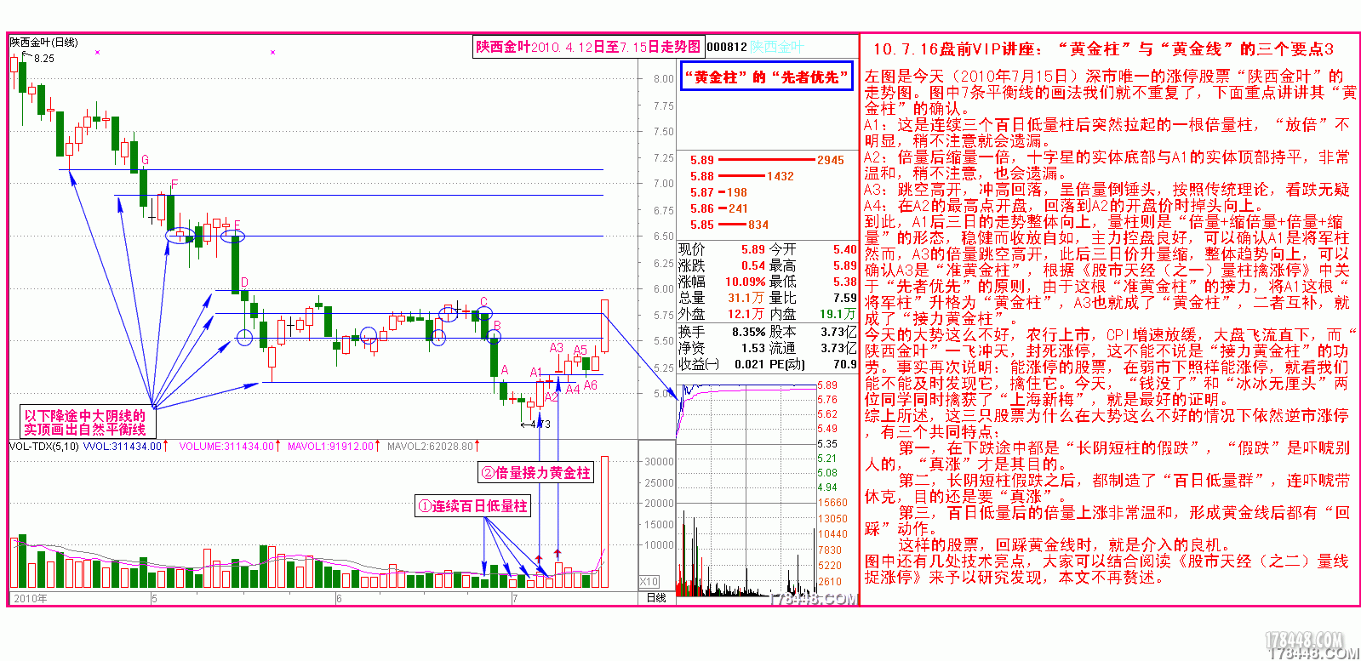This screenshot has height=661, width=1361.
Task: Select the tallest red volume bar
Action: [604, 522]
